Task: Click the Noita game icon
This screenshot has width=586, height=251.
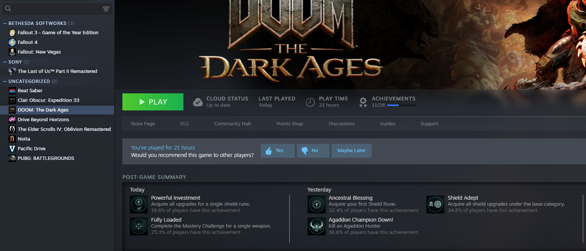Action: [12, 139]
